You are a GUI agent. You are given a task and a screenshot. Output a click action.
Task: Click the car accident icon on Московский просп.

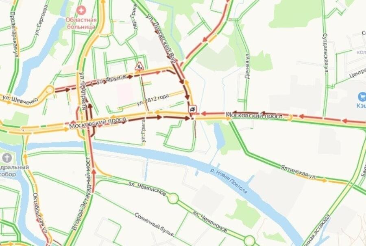click(193, 109)
